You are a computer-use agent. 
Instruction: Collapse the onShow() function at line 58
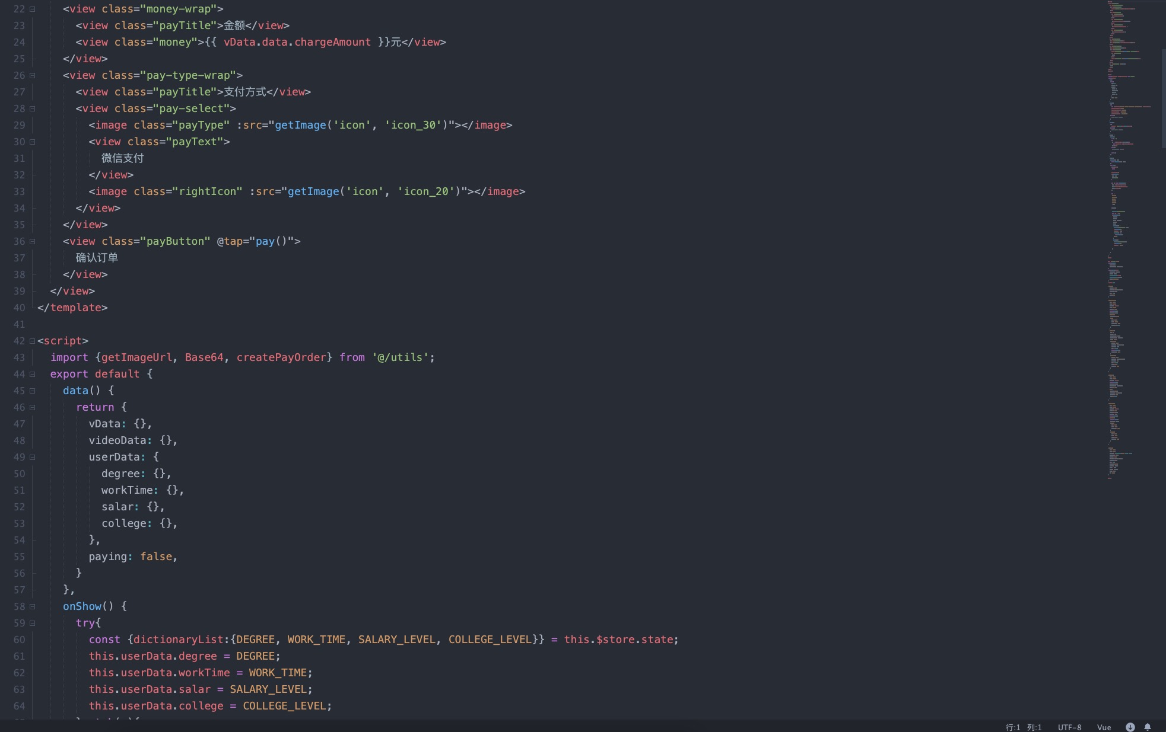pyautogui.click(x=32, y=606)
